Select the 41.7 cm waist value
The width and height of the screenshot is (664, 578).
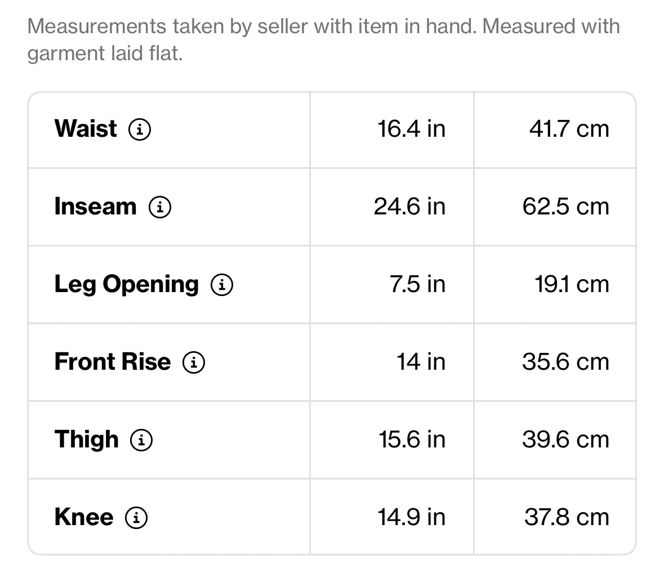[569, 129]
